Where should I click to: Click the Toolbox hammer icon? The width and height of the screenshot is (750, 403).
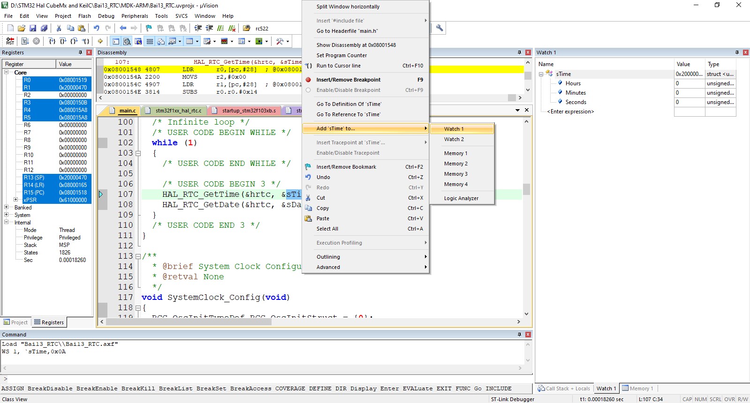(280, 41)
